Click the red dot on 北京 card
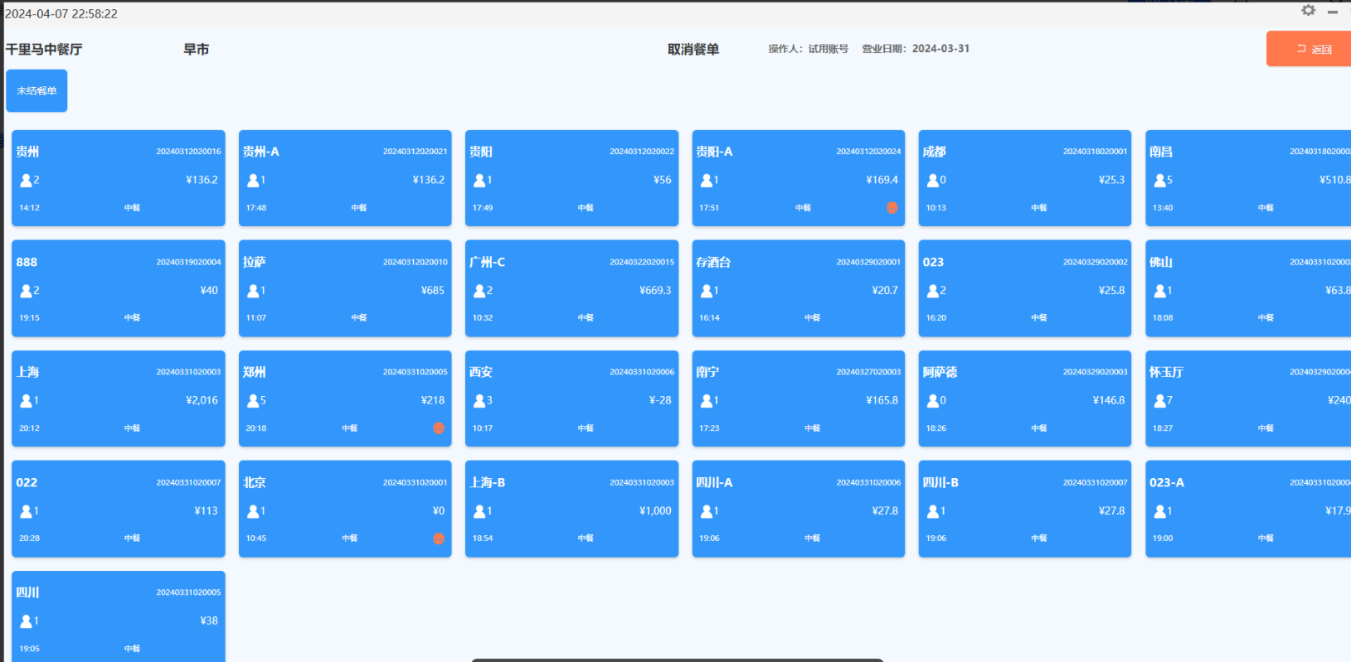 pos(439,539)
